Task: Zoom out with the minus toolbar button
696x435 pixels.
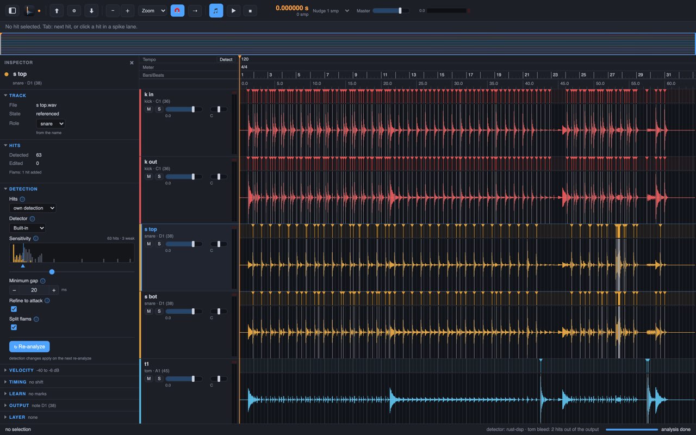Action: click(x=113, y=10)
